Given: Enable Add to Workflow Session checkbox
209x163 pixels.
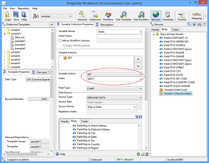Looking at the screenshot, I should [x=60, y=41].
